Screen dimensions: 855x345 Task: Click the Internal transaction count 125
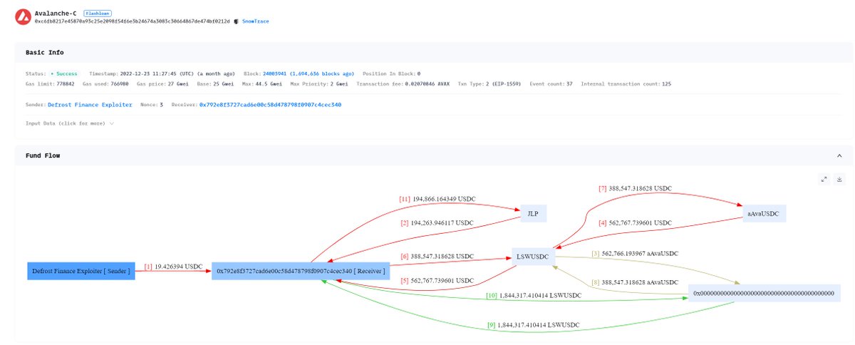point(665,83)
